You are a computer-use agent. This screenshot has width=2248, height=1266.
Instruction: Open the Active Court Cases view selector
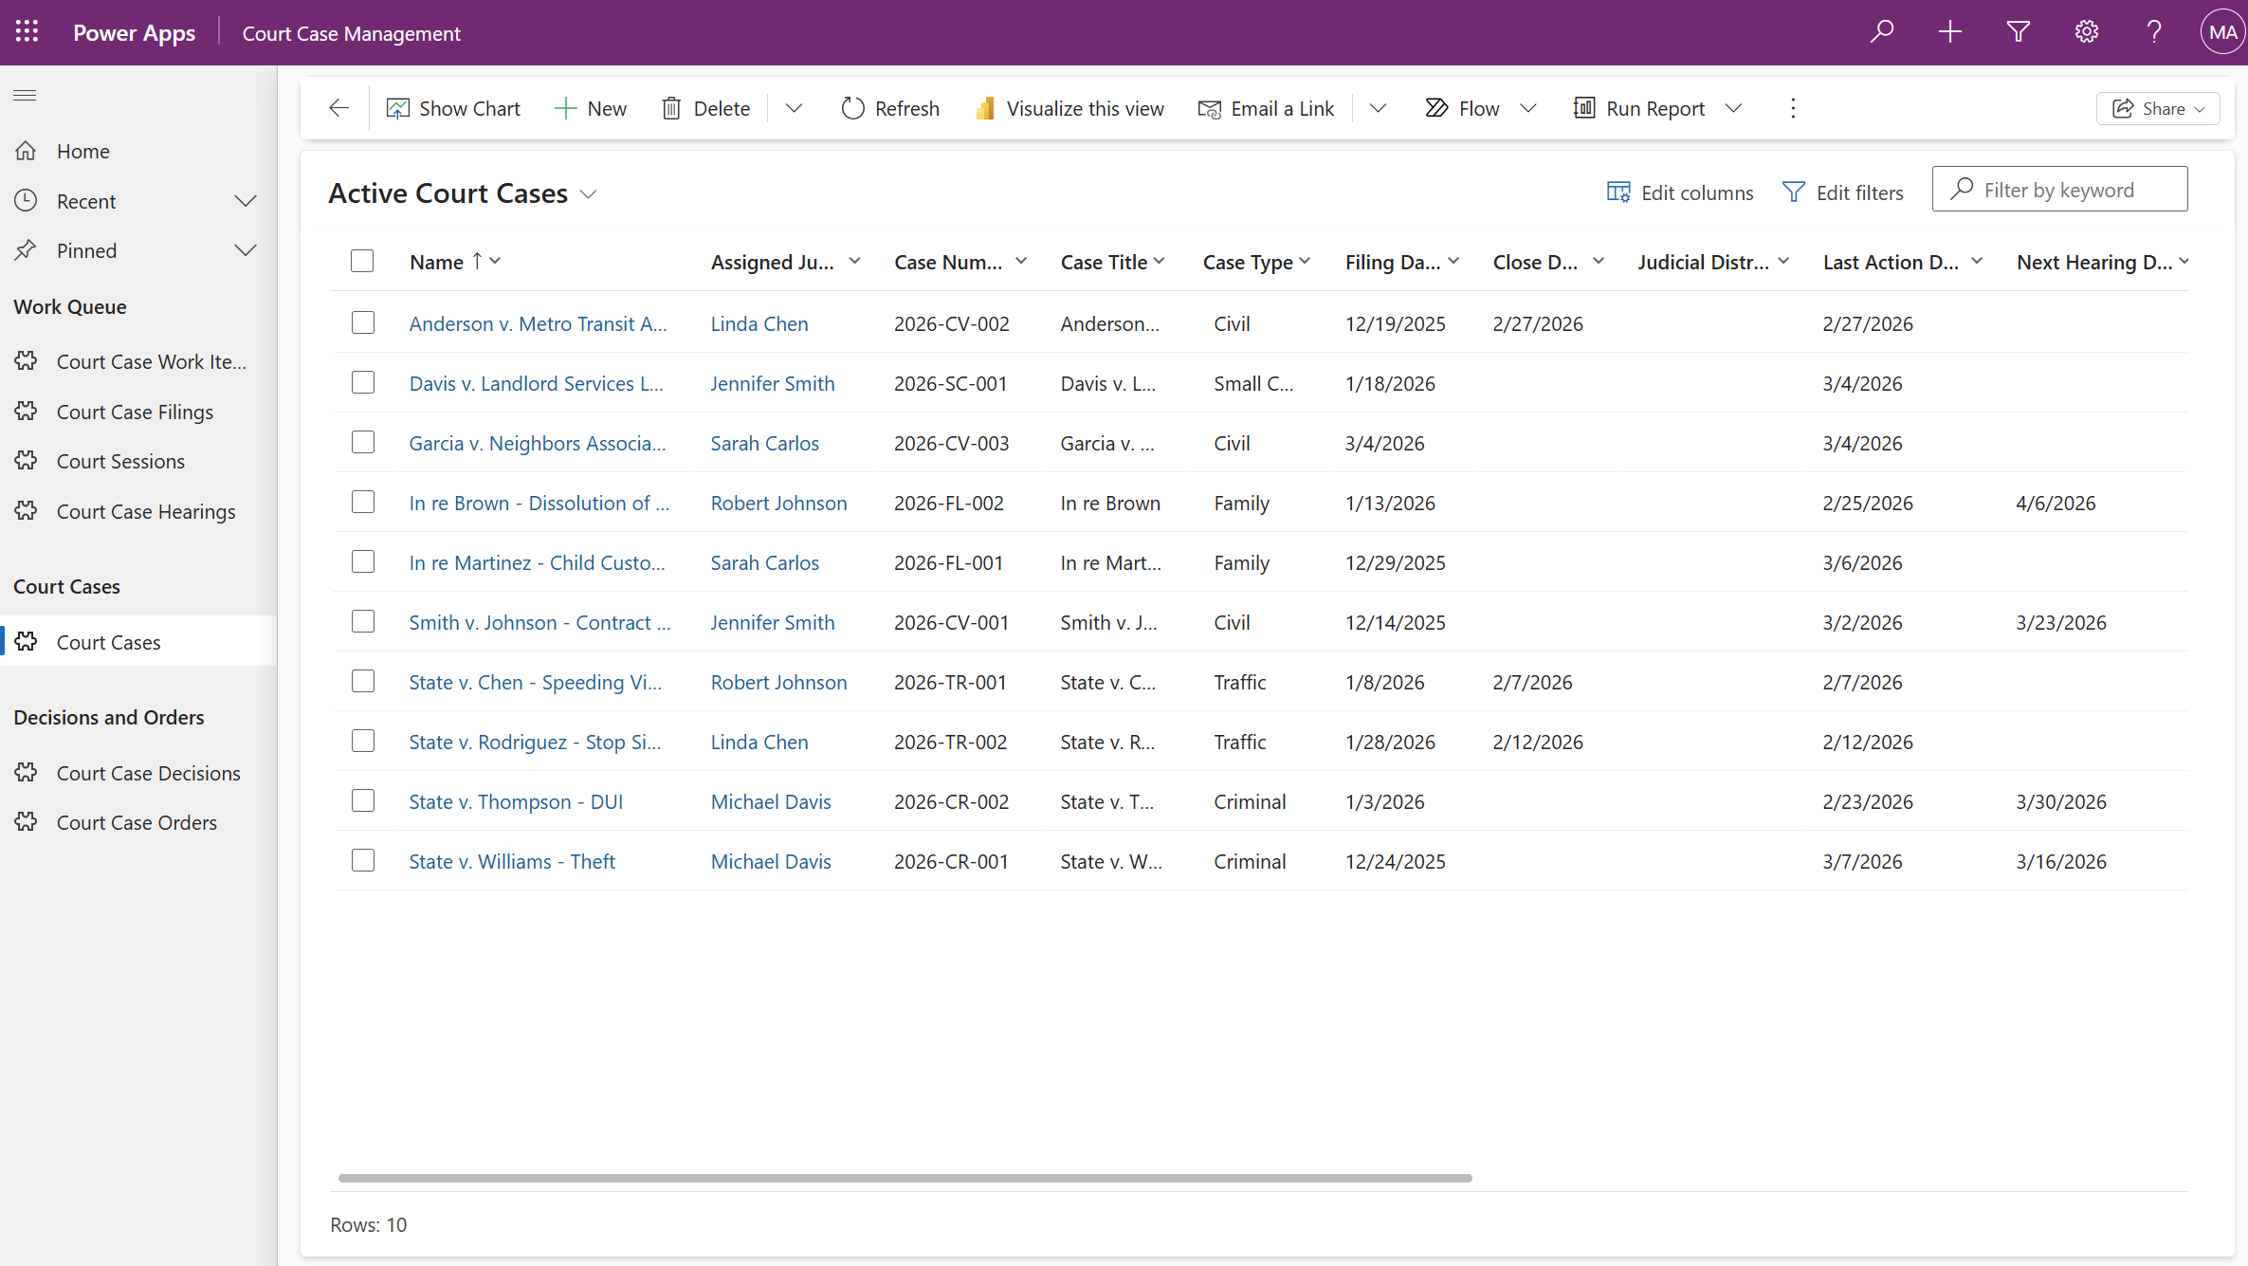tap(464, 193)
